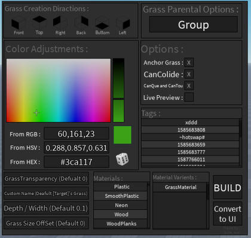Select the 1585683777 tag
Screen dimensions: 251x238
coord(191,152)
